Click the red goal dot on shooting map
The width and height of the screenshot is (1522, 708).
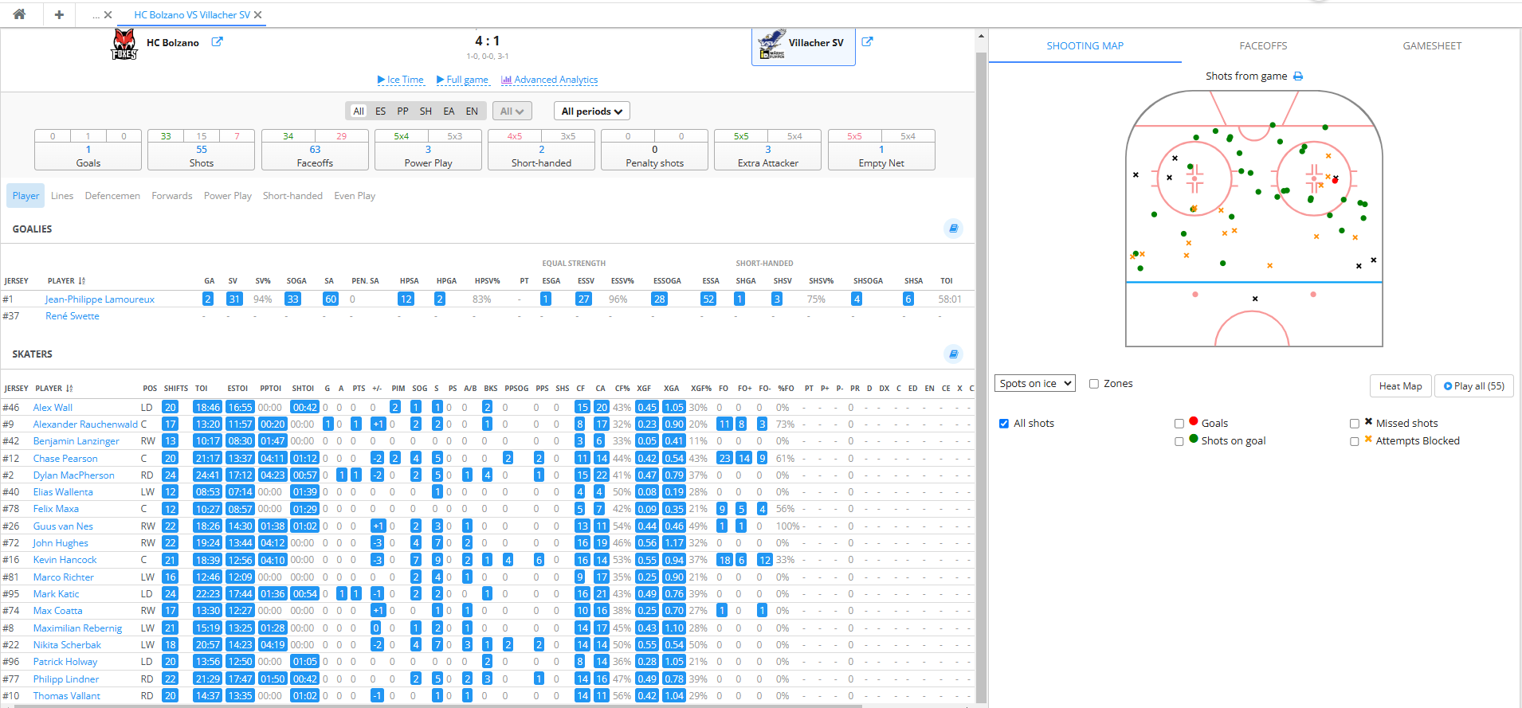(x=1335, y=181)
